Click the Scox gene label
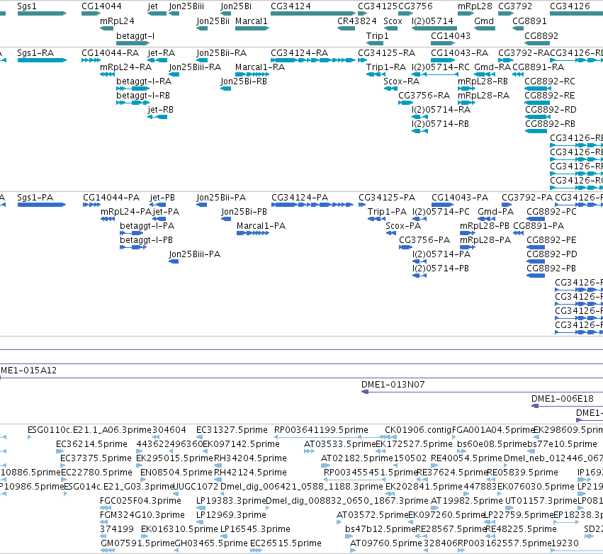The height and width of the screenshot is (554, 603). pos(393,21)
